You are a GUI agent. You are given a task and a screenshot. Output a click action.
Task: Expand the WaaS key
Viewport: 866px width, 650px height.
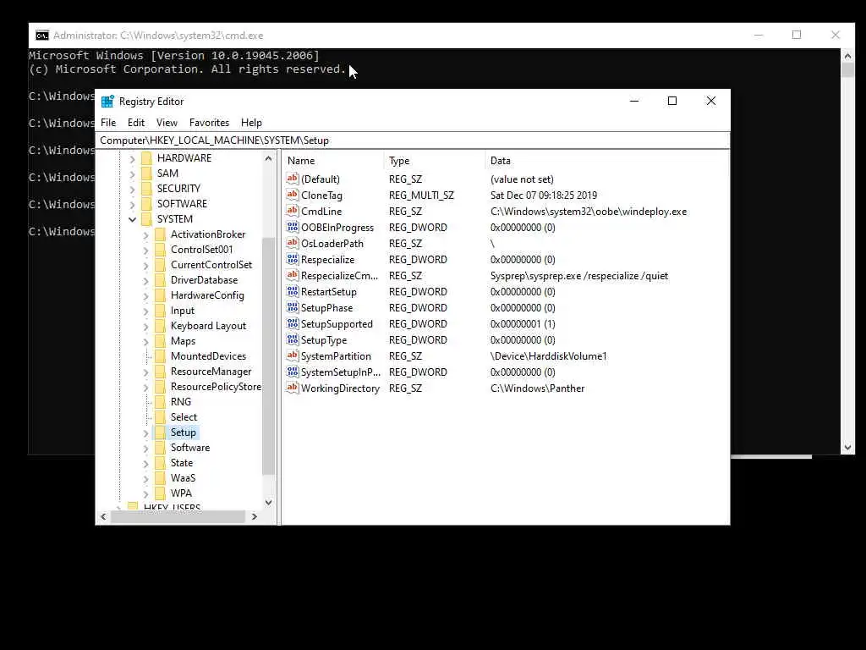[145, 479]
